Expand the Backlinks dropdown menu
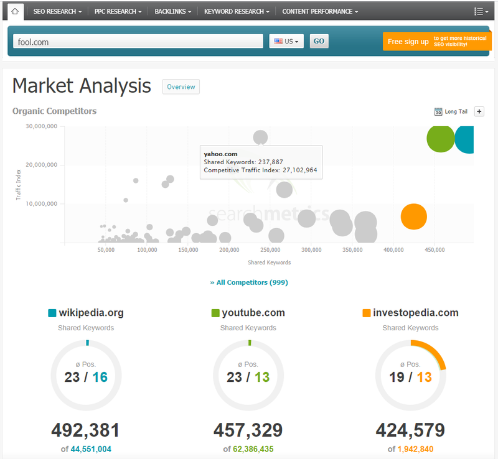Image resolution: width=498 pixels, height=459 pixels. (x=173, y=11)
